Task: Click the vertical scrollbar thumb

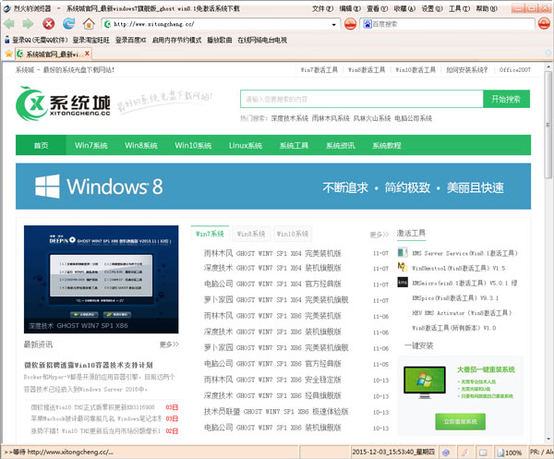Action: (548, 126)
